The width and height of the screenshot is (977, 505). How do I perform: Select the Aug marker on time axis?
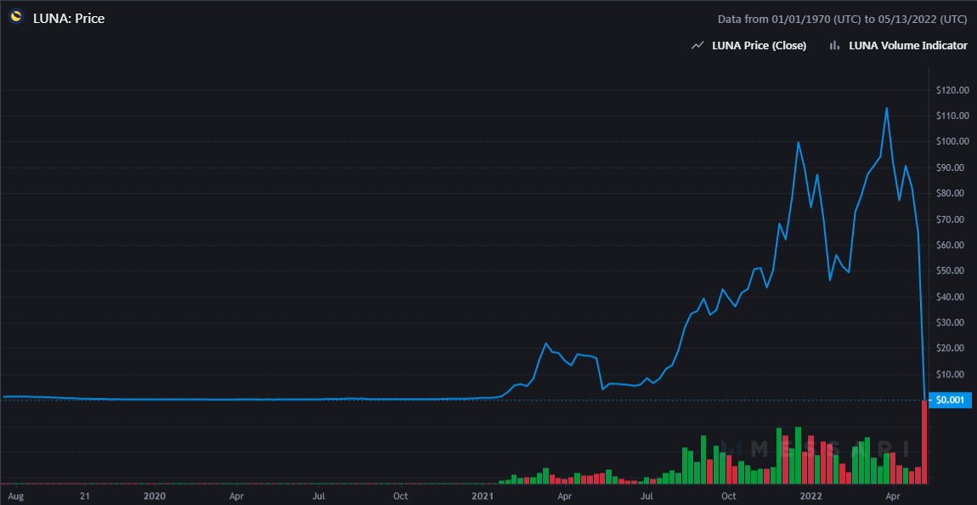tap(17, 496)
